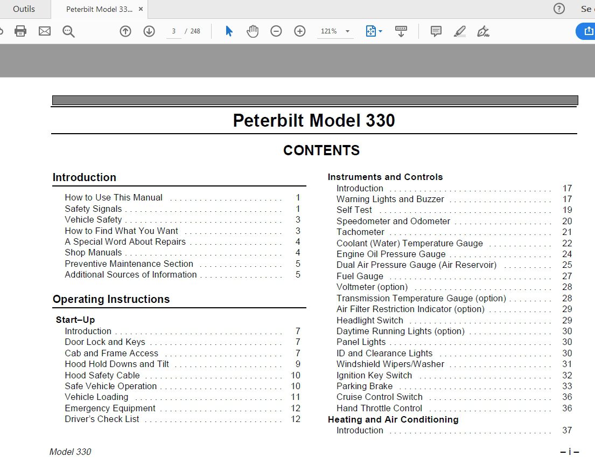Zoom out with minus icon
Image resolution: width=595 pixels, height=470 pixels.
point(276,31)
